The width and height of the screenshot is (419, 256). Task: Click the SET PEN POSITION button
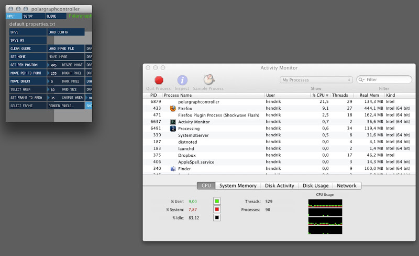pos(28,65)
